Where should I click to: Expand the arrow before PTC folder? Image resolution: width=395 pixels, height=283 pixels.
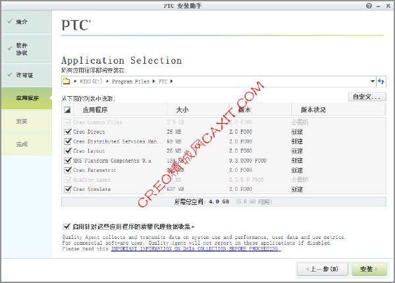[153, 82]
